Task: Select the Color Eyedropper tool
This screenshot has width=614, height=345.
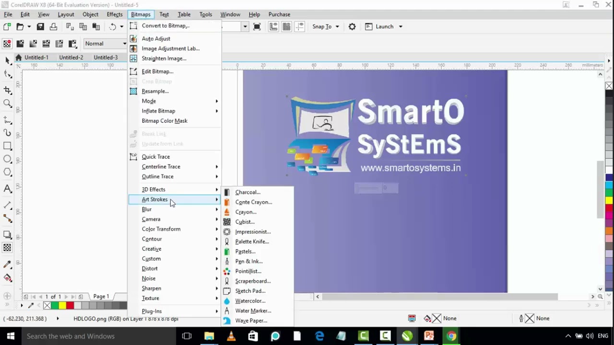Action: [7, 264]
